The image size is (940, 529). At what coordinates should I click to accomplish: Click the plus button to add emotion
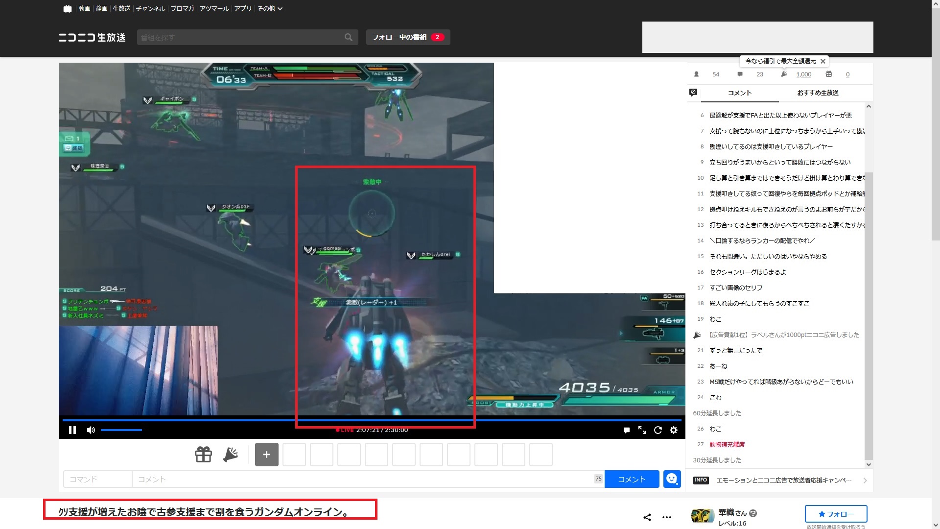click(266, 455)
